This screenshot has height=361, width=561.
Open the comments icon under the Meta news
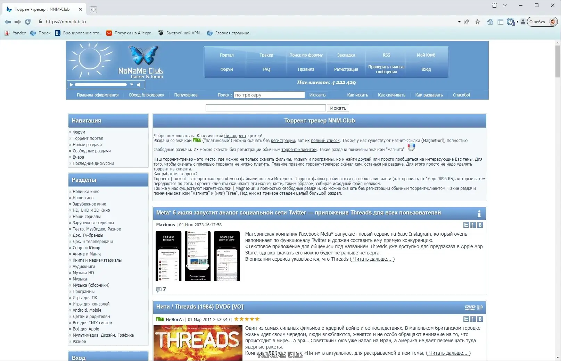point(159,289)
